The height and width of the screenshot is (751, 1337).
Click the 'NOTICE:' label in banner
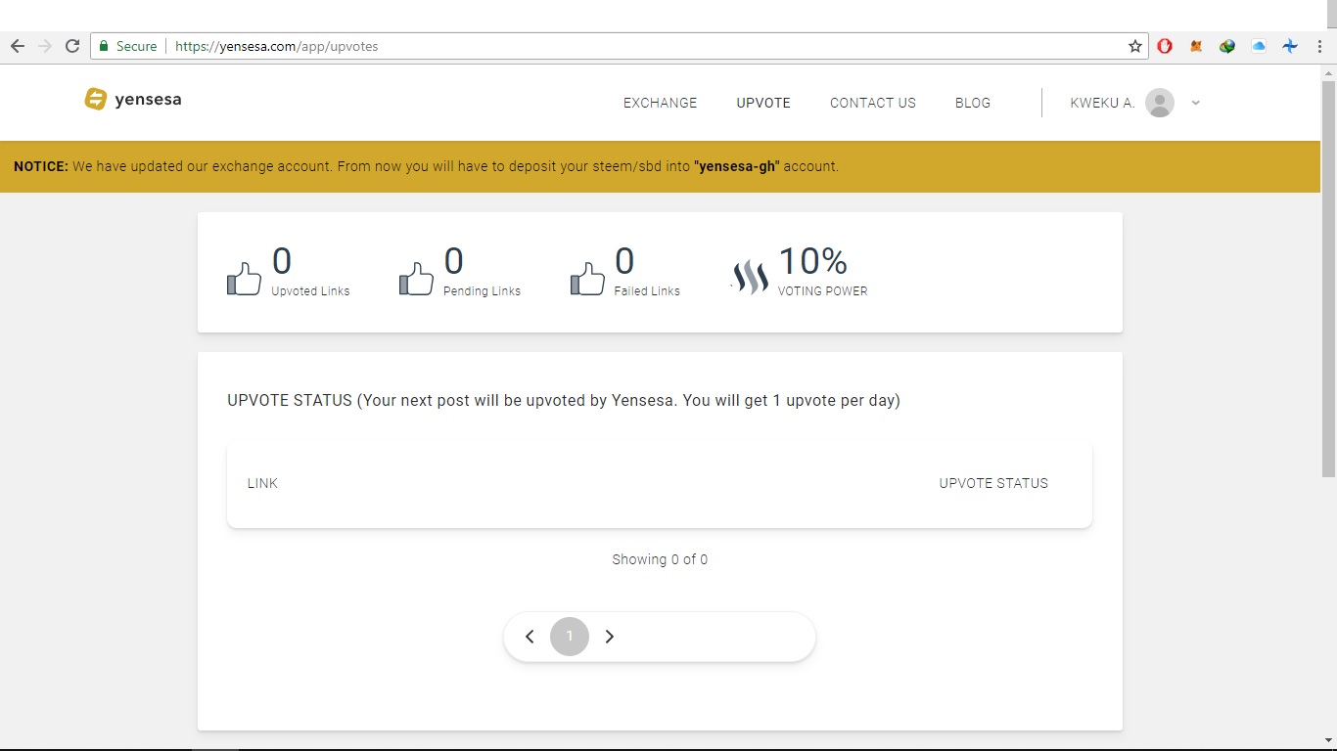(x=41, y=166)
